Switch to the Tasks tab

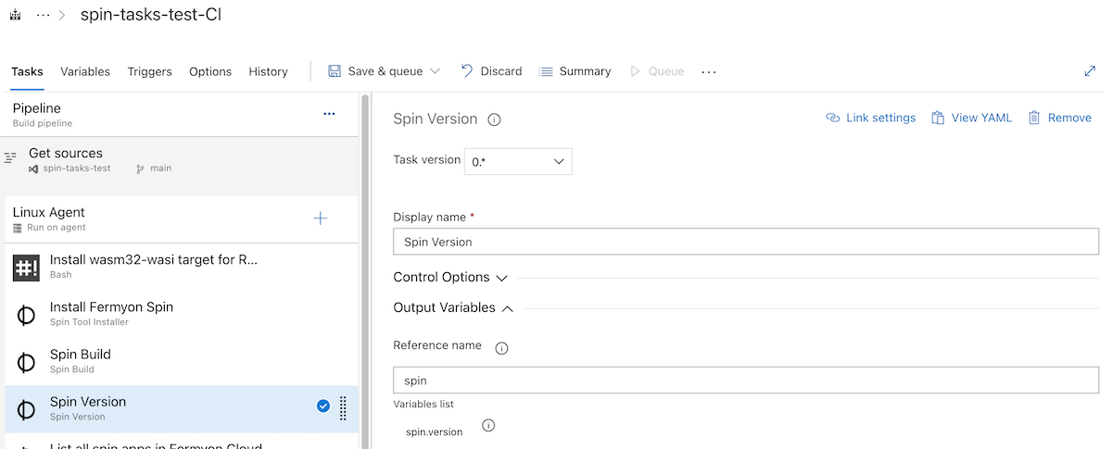(27, 71)
